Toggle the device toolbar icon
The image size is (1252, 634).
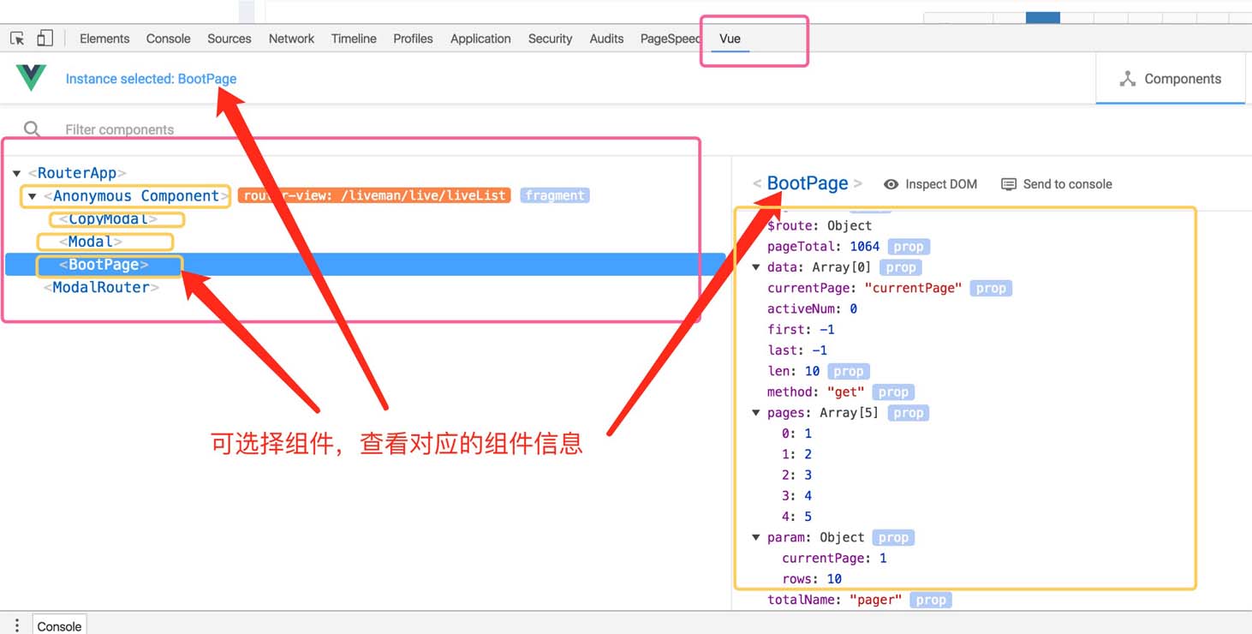click(45, 39)
